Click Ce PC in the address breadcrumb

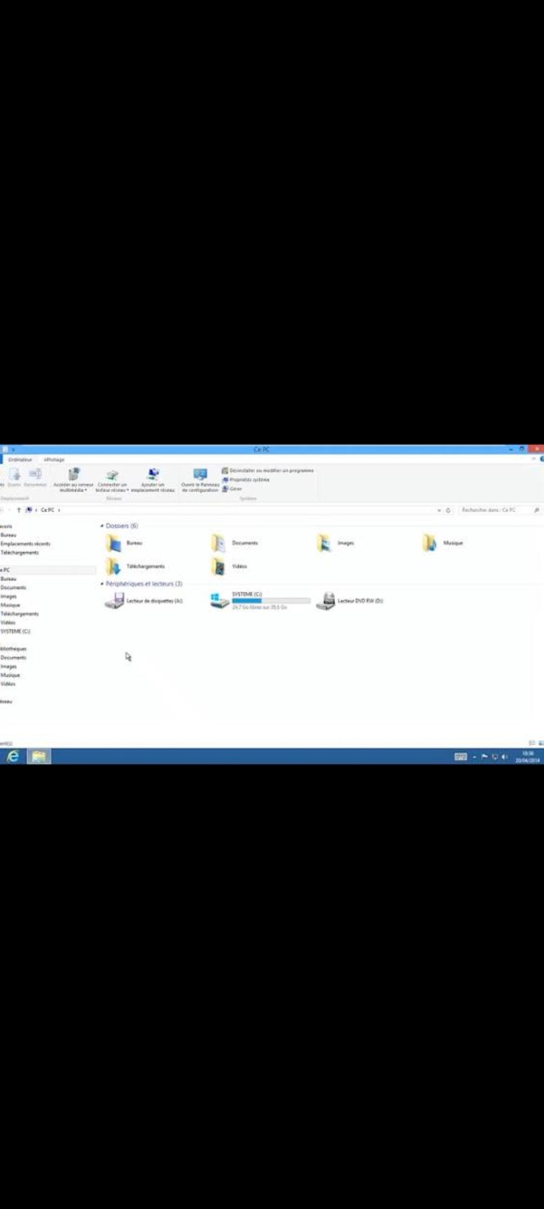(x=47, y=510)
